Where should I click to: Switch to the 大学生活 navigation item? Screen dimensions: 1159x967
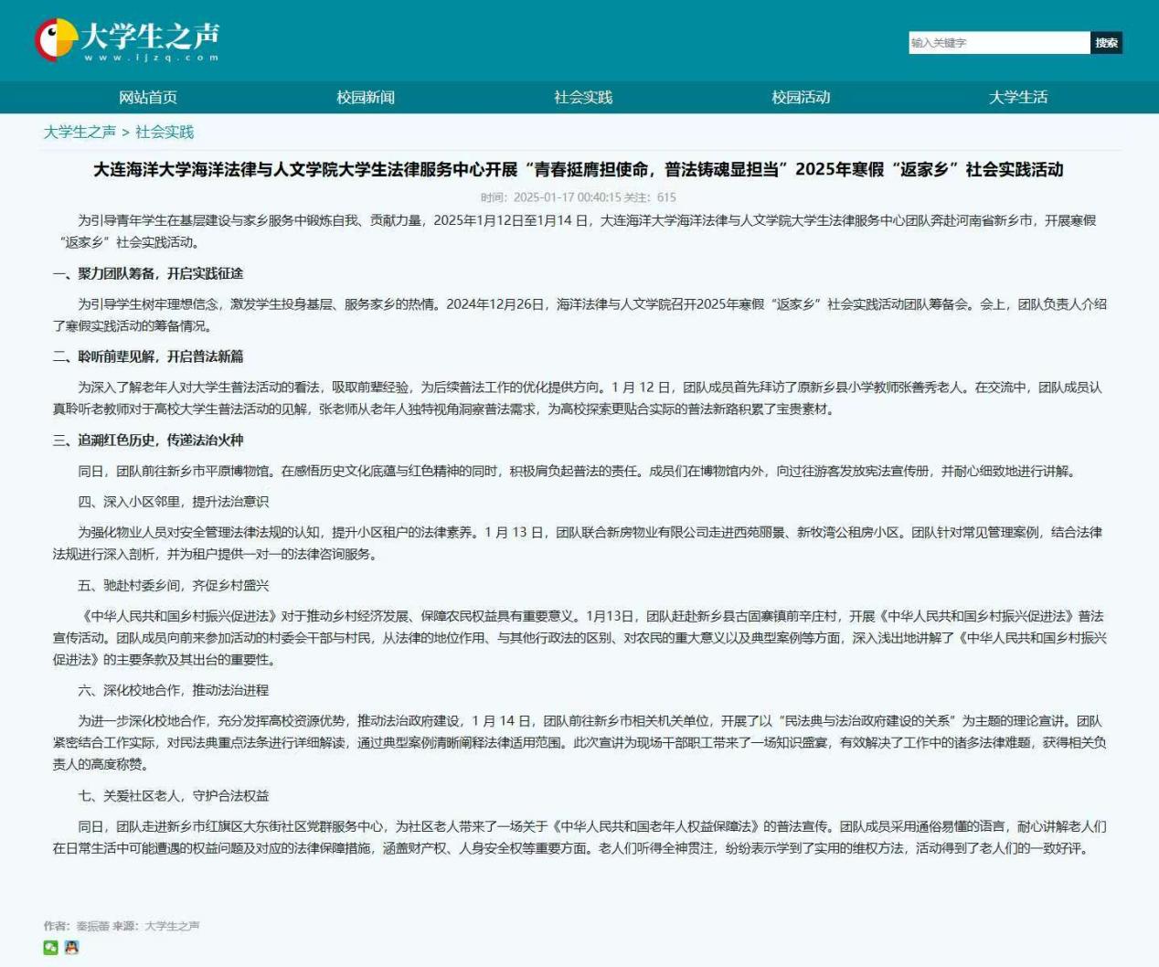pyautogui.click(x=1018, y=98)
